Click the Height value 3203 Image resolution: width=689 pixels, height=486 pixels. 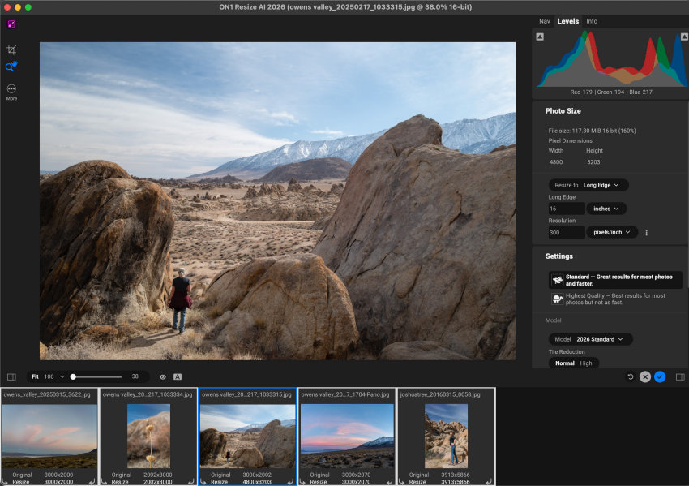[x=593, y=162]
